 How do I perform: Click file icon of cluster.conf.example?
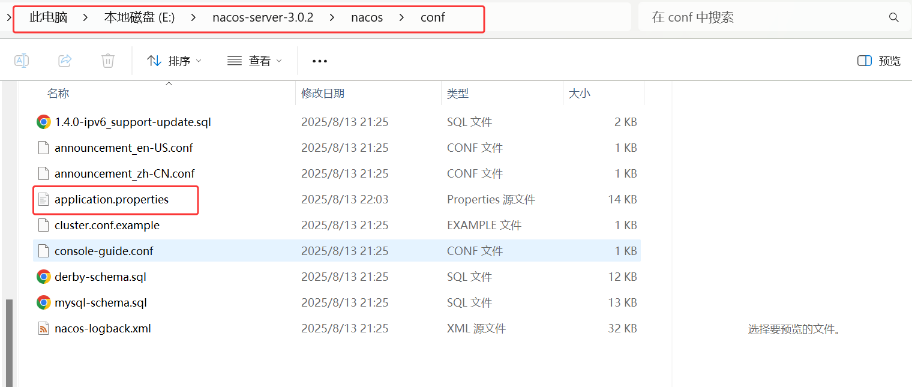(x=43, y=225)
